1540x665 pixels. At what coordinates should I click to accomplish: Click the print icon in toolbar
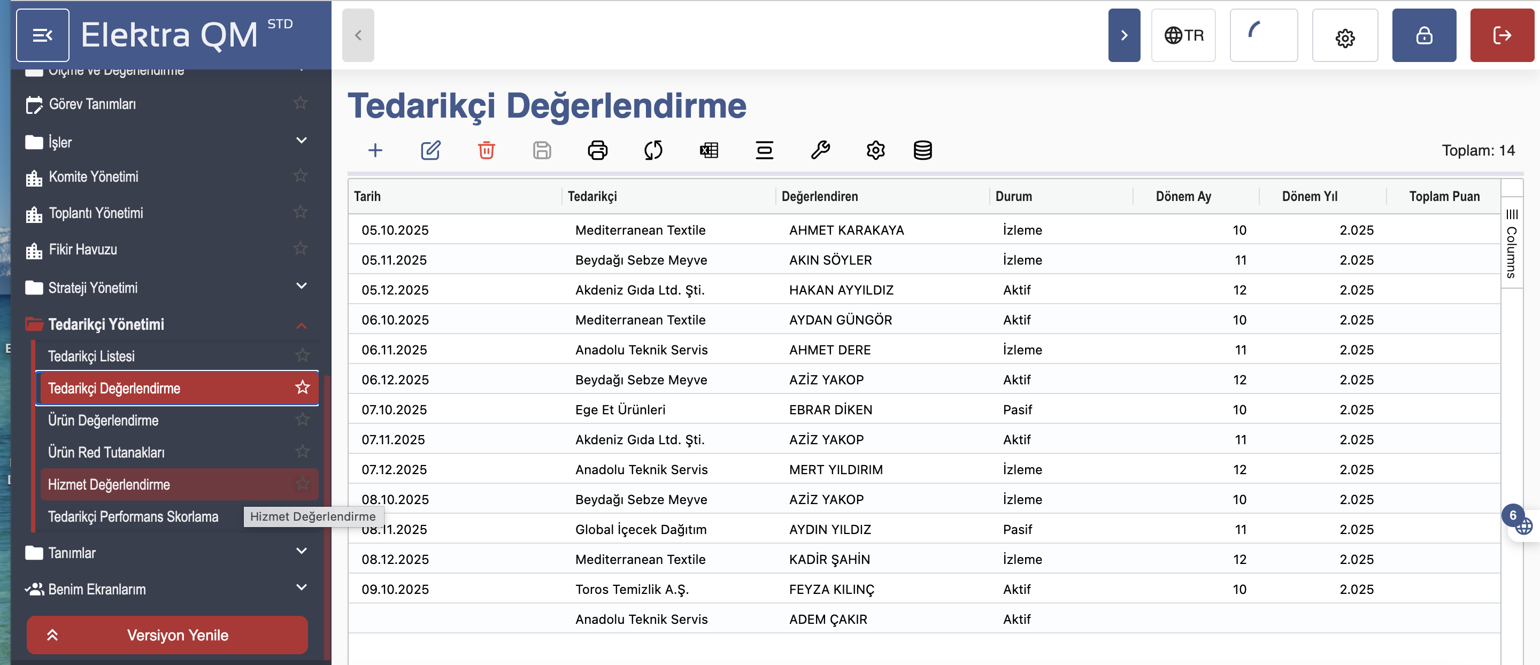[x=597, y=150]
